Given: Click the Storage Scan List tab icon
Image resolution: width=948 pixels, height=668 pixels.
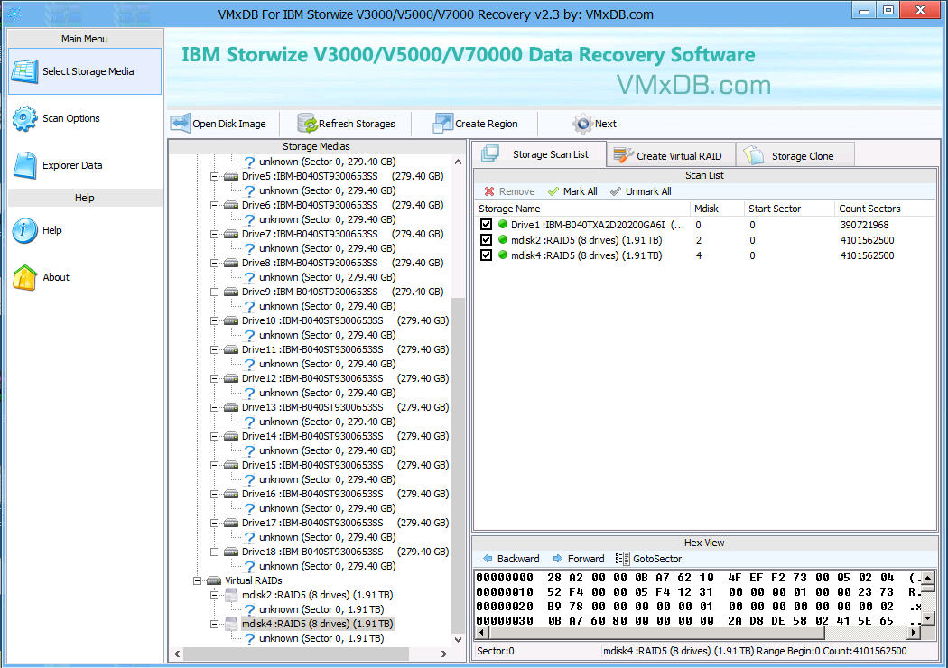Looking at the screenshot, I should [489, 154].
